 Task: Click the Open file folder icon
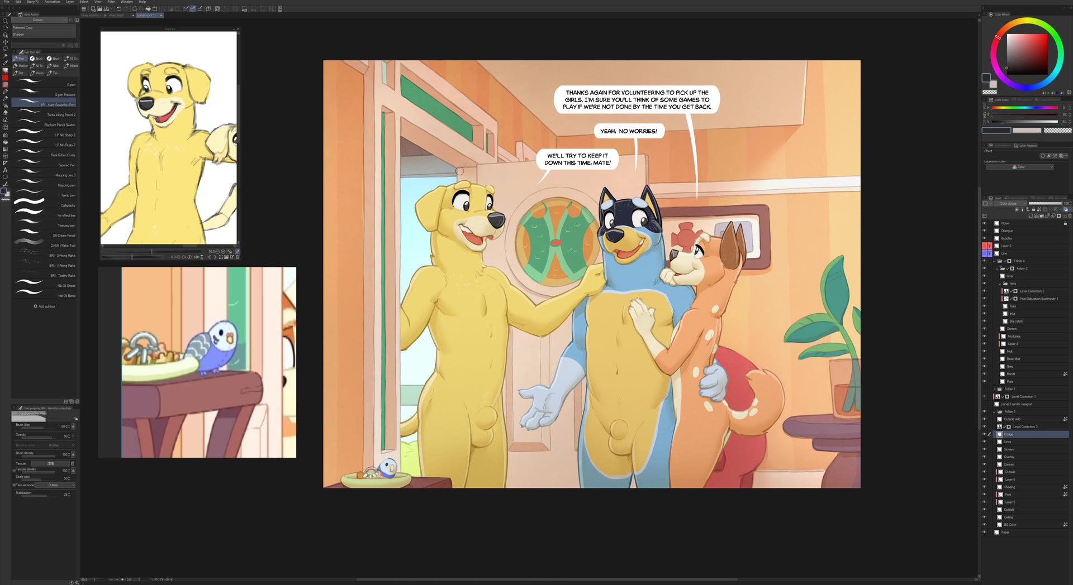point(99,9)
